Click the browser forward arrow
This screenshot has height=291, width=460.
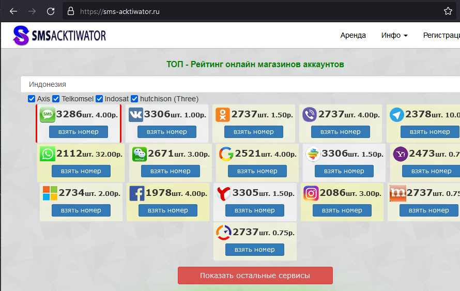(x=32, y=11)
